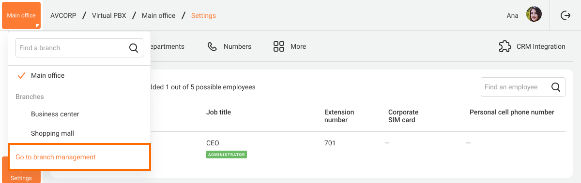
Task: Open CRM Integration page
Action: point(532,46)
